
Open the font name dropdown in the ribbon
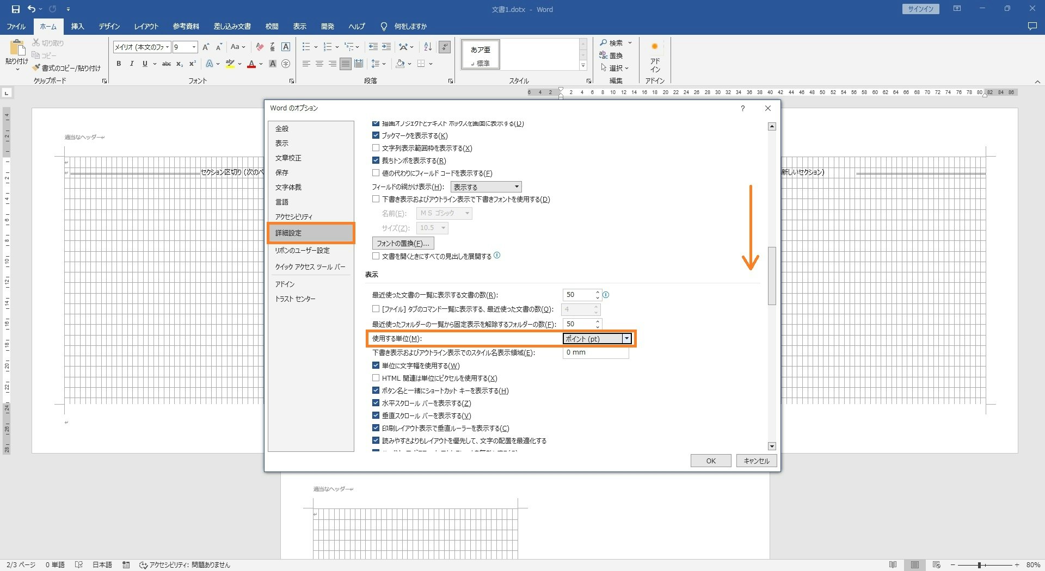(168, 47)
